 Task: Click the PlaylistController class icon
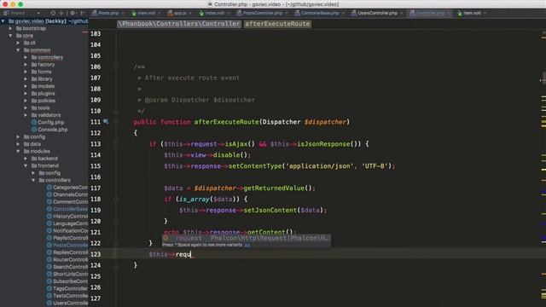pos(49,238)
